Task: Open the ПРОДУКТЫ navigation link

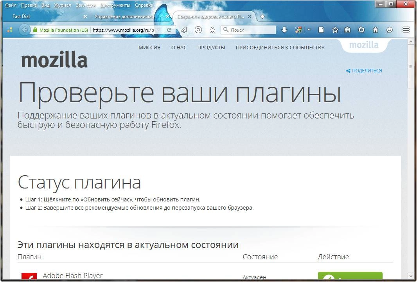Action: (211, 48)
